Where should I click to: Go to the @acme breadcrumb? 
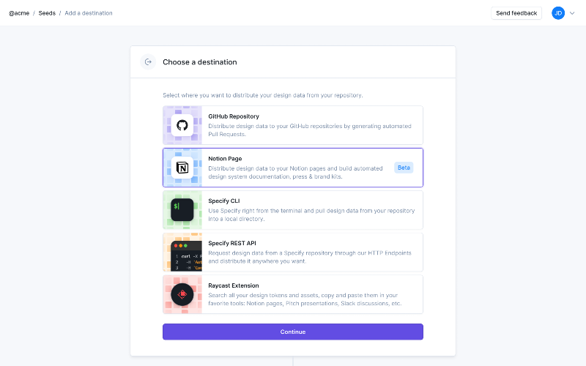[19, 13]
